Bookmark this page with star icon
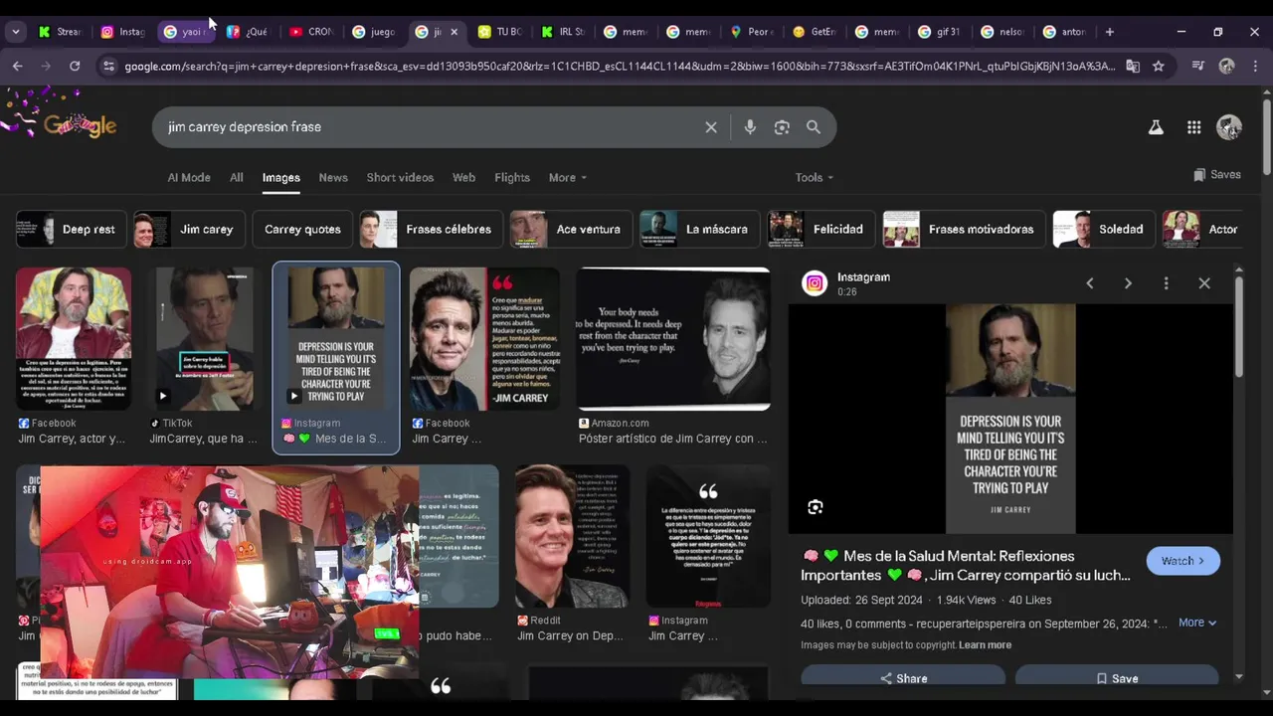The image size is (1273, 716). coord(1159,66)
